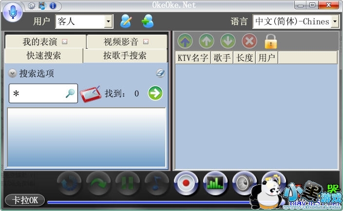
Task: Switch to the 视频影音 tab
Action: [121, 41]
